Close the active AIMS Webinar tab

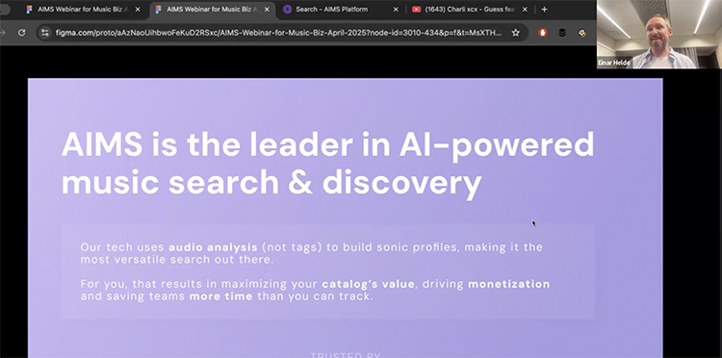coord(267,10)
